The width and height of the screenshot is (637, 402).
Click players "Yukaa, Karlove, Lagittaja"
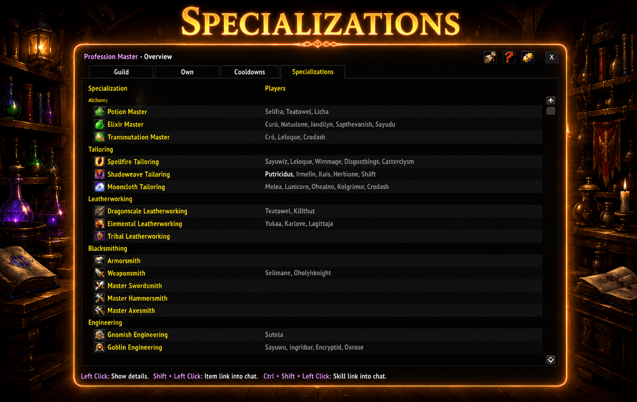point(299,224)
